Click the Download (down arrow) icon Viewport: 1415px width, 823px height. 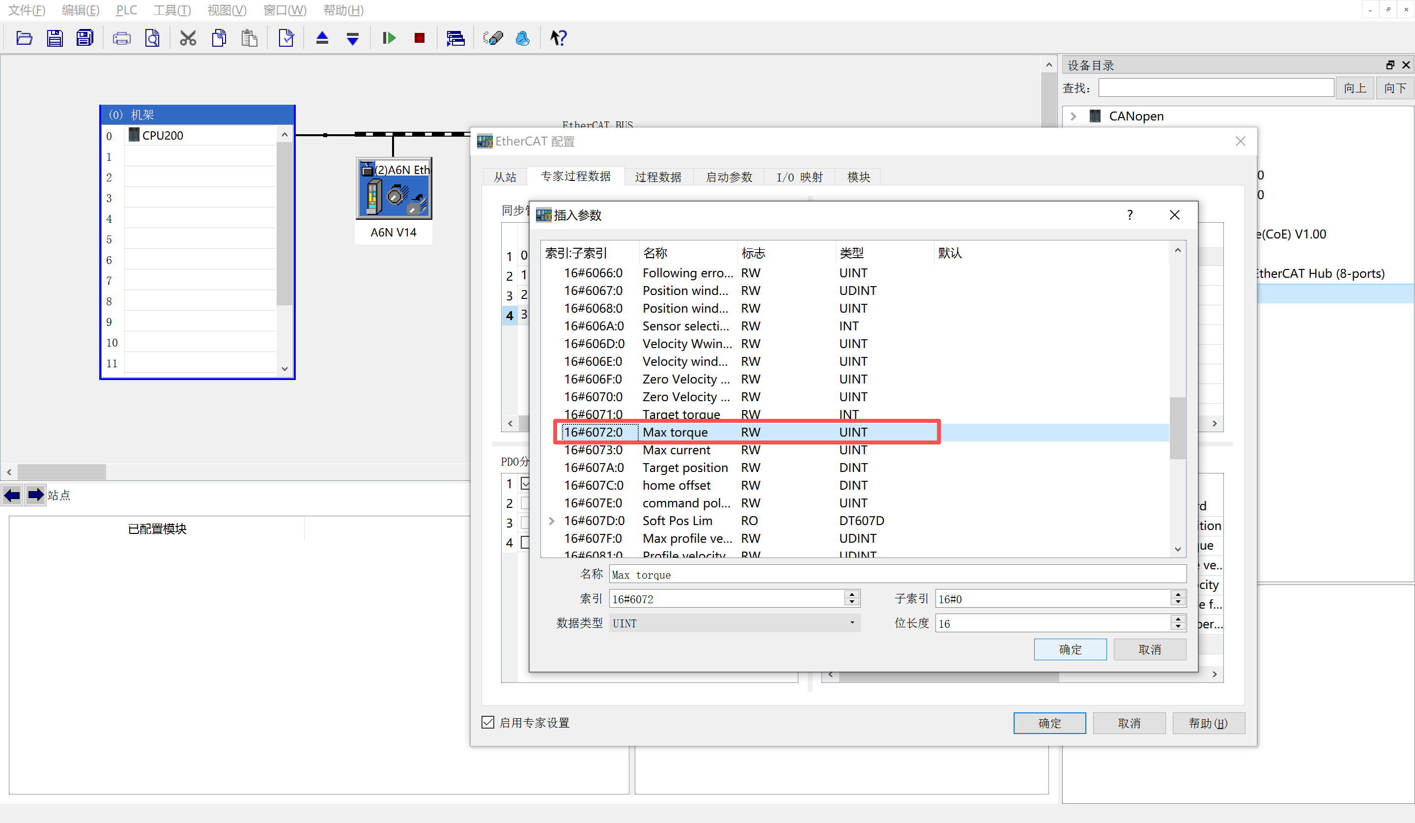[x=353, y=38]
